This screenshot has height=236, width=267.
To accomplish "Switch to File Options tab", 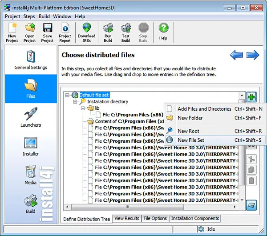I will (x=155, y=218).
